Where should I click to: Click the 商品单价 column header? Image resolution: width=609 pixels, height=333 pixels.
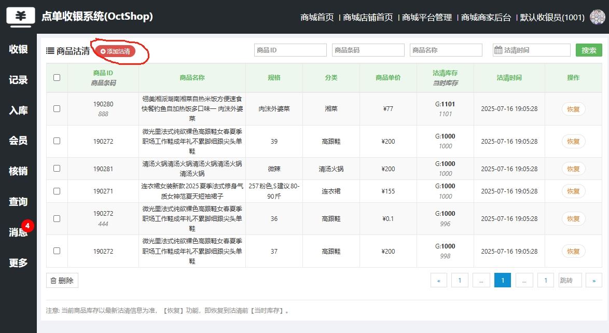coord(388,78)
